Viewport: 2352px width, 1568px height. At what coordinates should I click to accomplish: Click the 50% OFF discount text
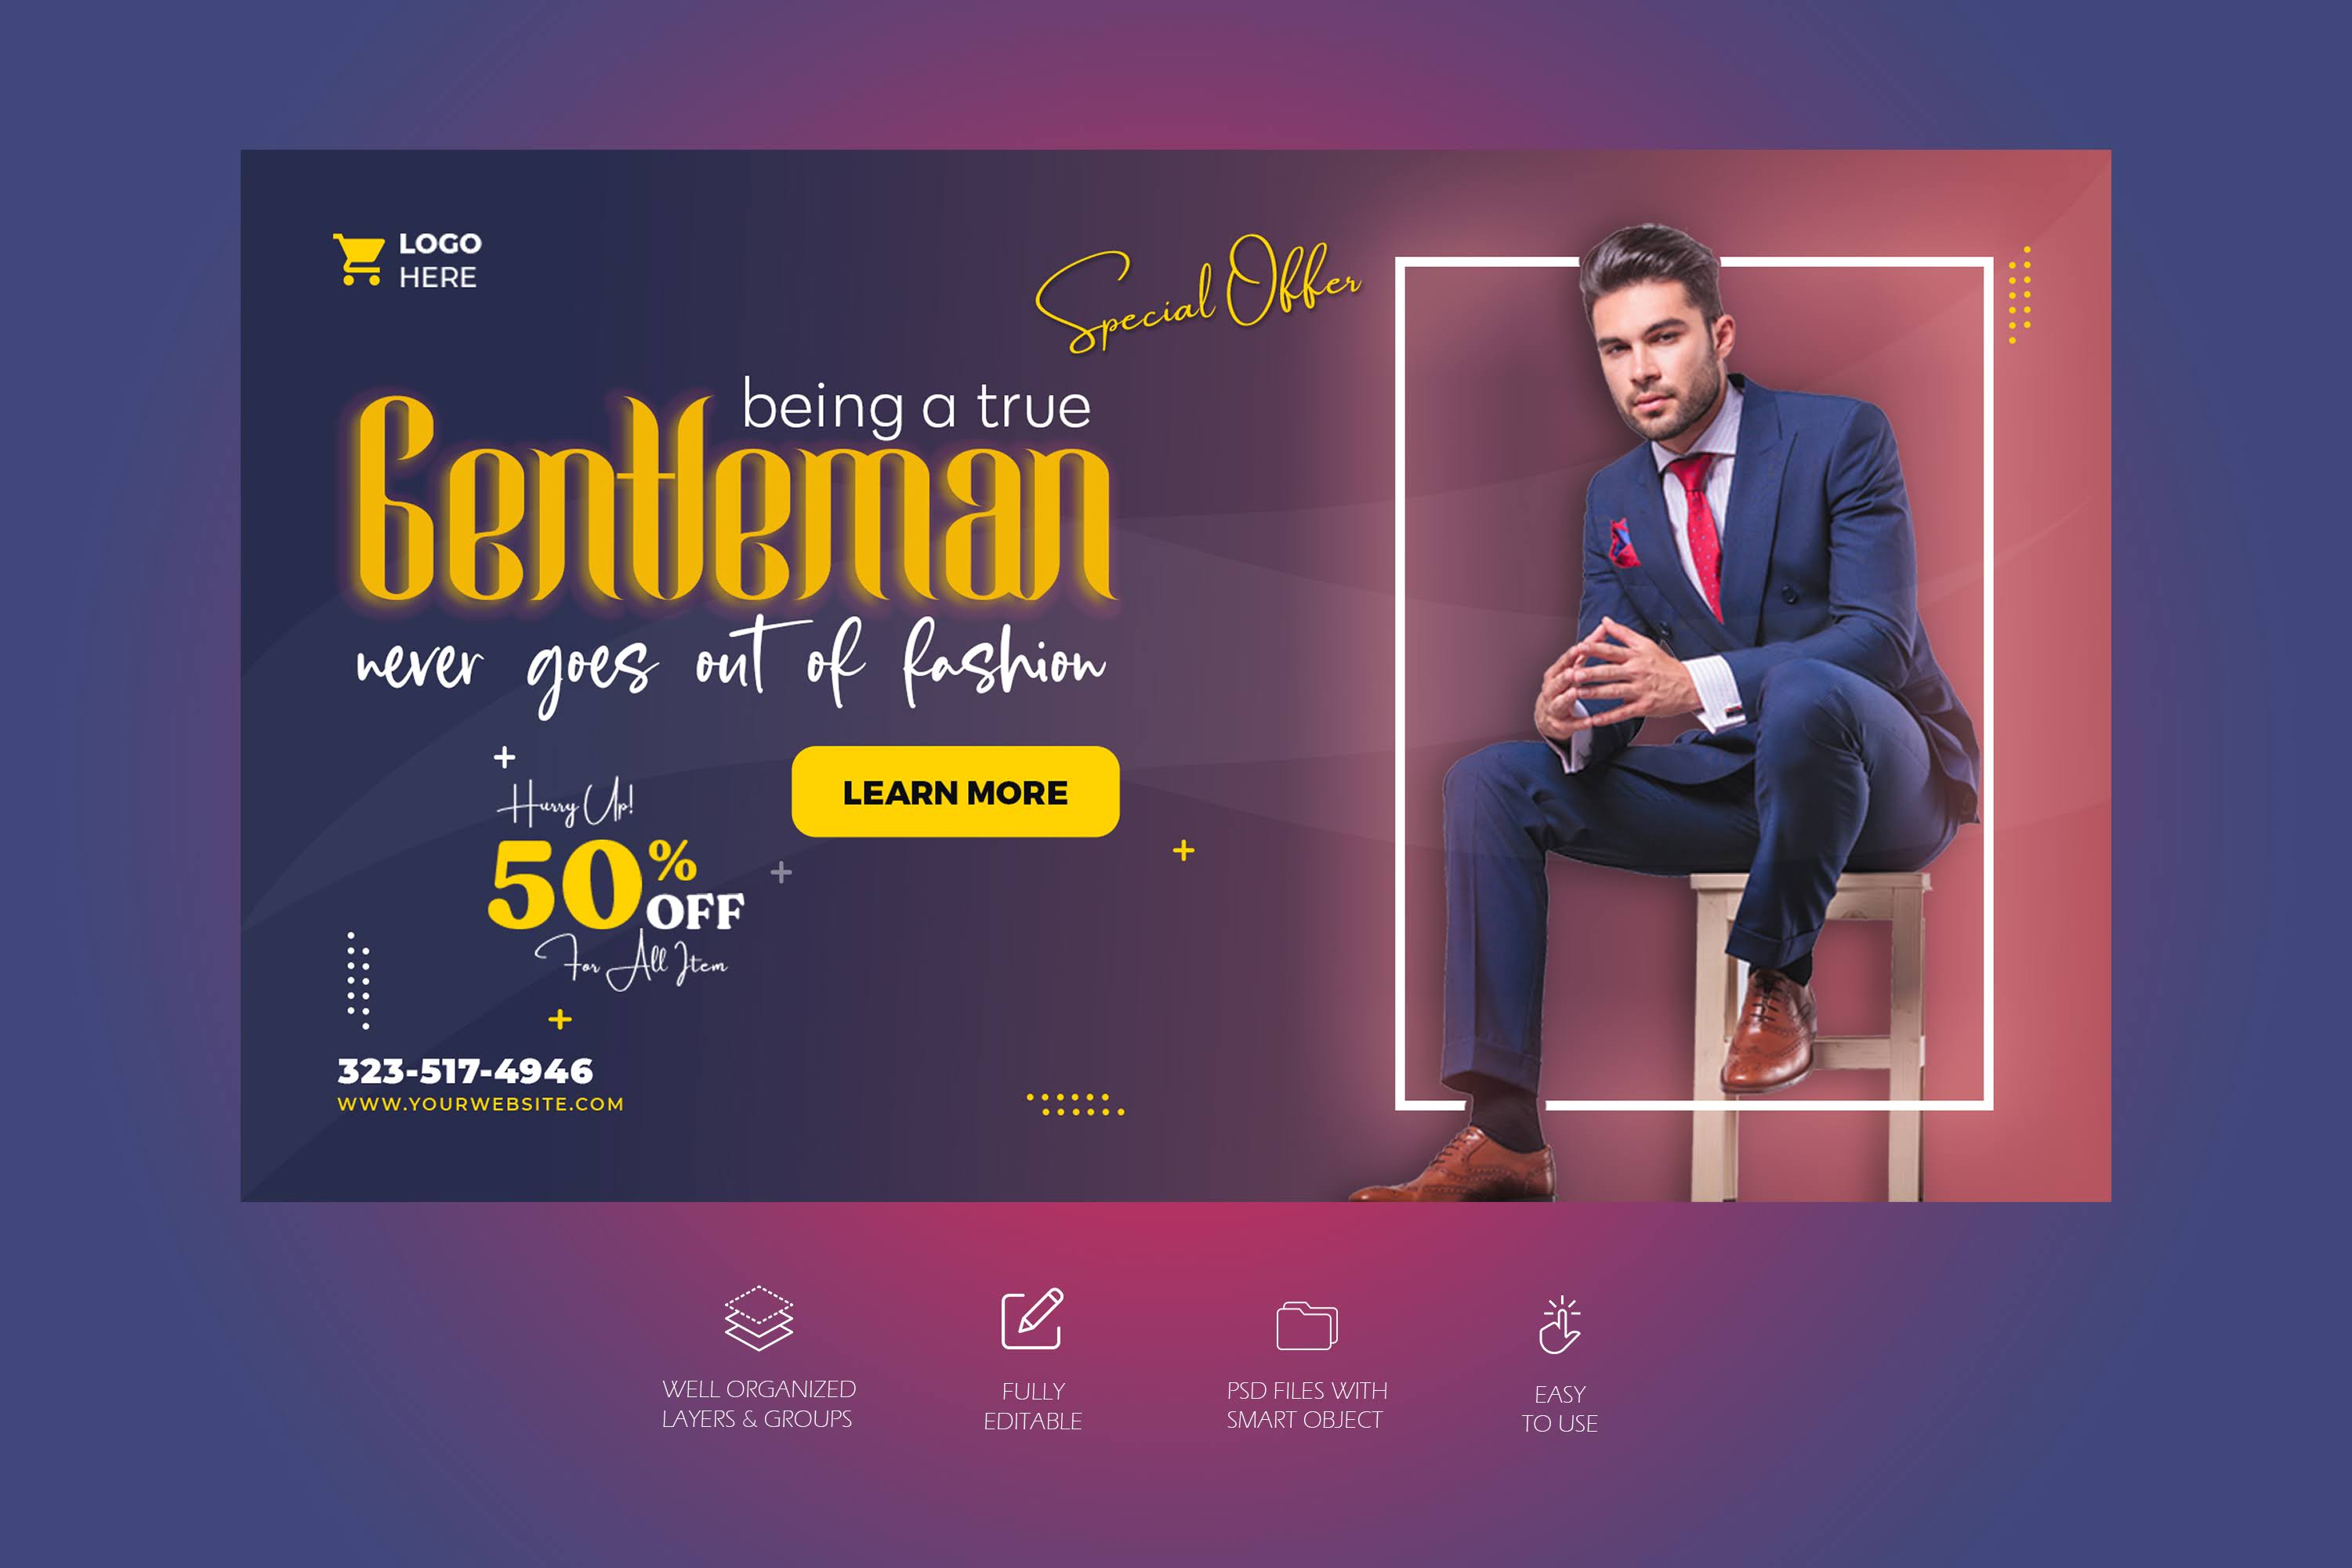pos(616,884)
